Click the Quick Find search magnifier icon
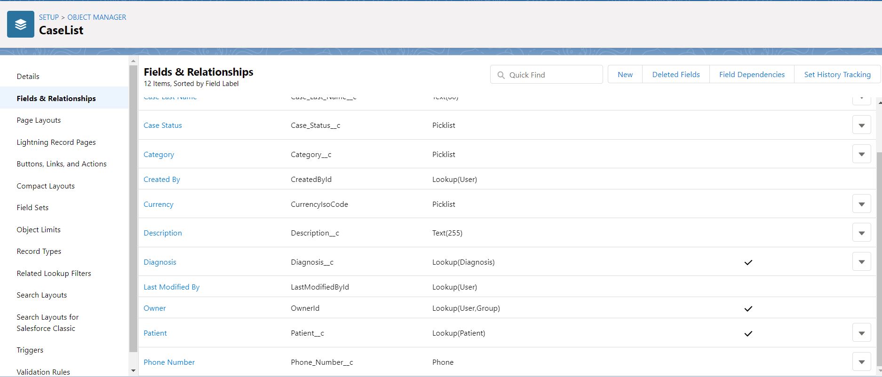 (x=501, y=75)
